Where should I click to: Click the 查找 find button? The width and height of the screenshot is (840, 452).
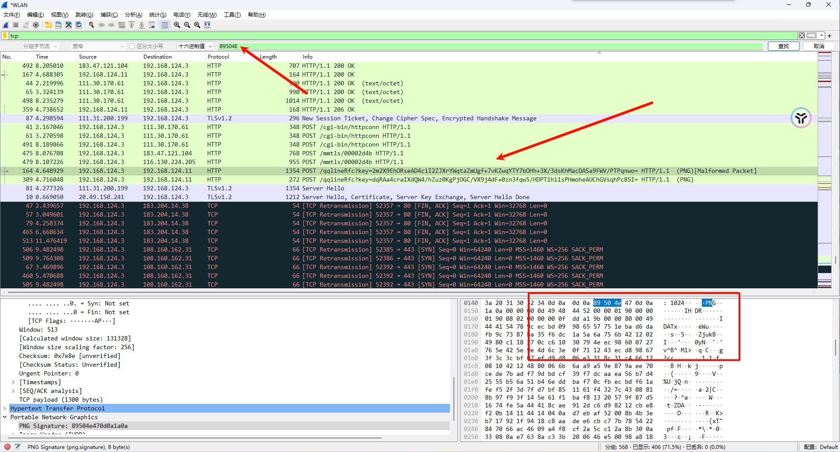[x=783, y=46]
